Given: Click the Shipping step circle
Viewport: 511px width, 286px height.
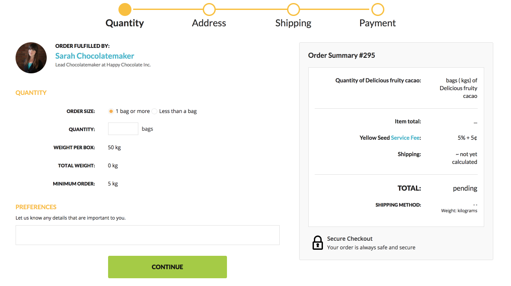Looking at the screenshot, I should point(293,9).
